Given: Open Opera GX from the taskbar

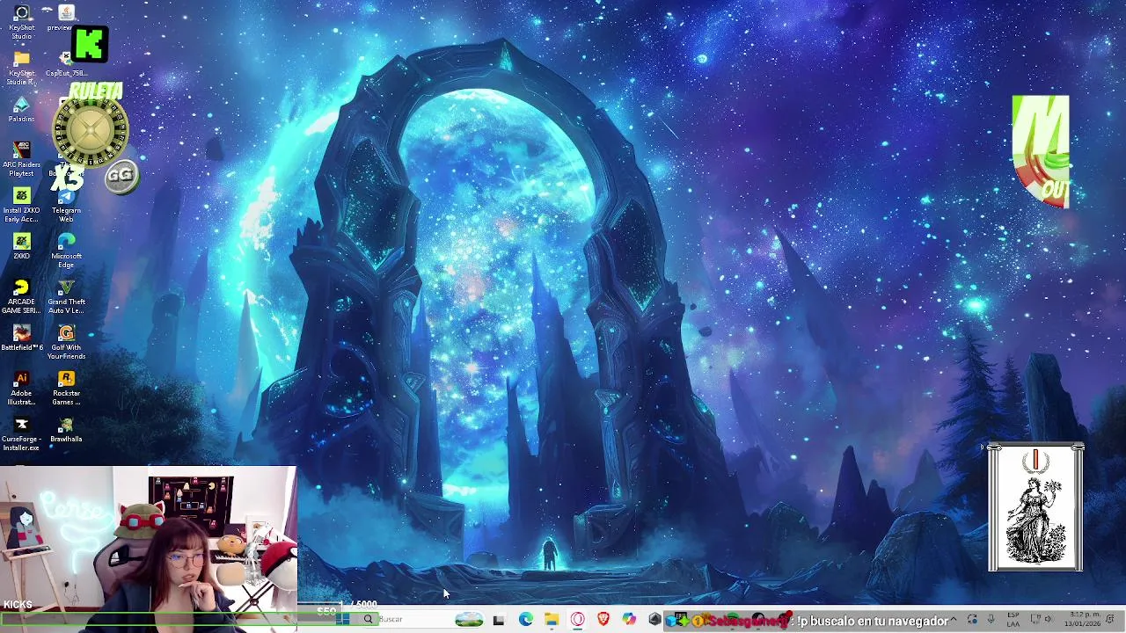Looking at the screenshot, I should (577, 620).
